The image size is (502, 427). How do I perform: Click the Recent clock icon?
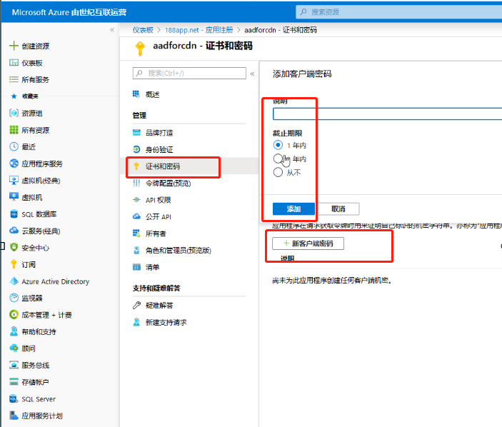click(x=14, y=146)
